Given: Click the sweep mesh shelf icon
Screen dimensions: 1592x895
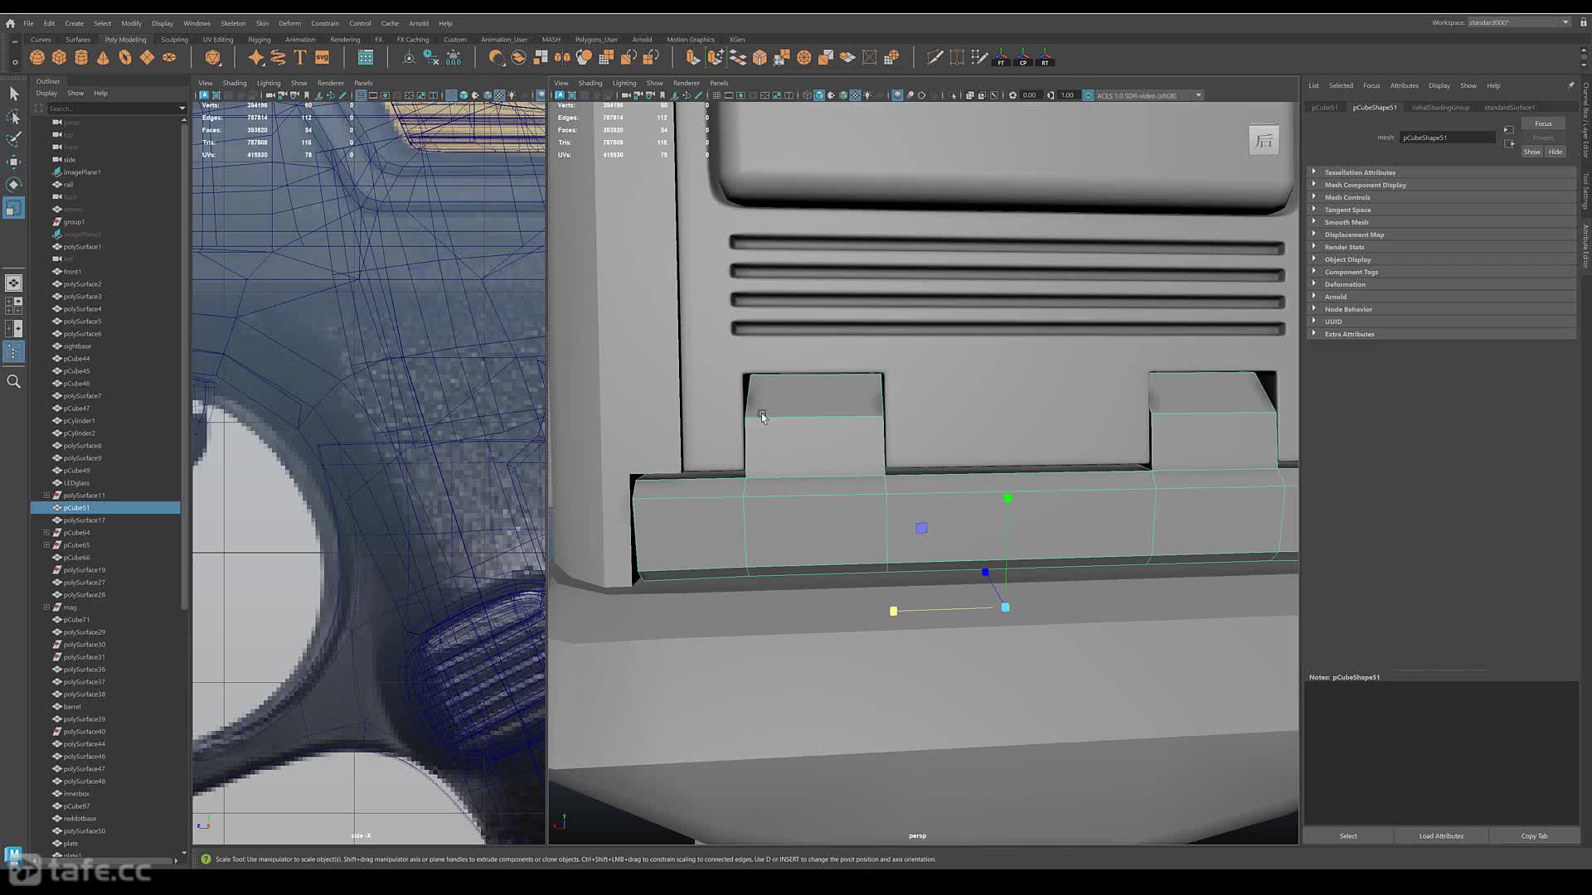Looking at the screenshot, I should click(278, 57).
